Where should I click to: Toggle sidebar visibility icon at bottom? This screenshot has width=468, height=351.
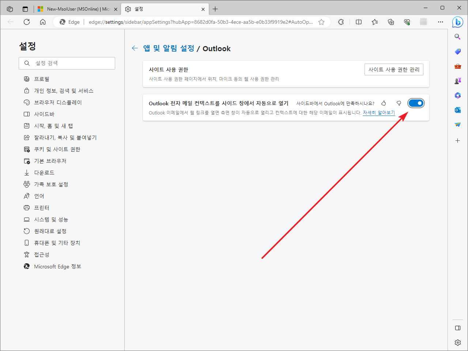[x=457, y=328]
